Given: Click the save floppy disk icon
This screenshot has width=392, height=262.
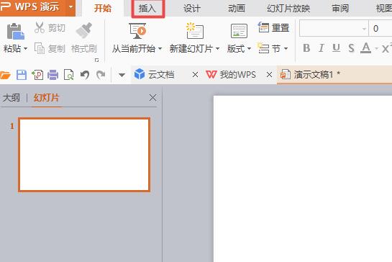Looking at the screenshot, I should [x=22, y=75].
